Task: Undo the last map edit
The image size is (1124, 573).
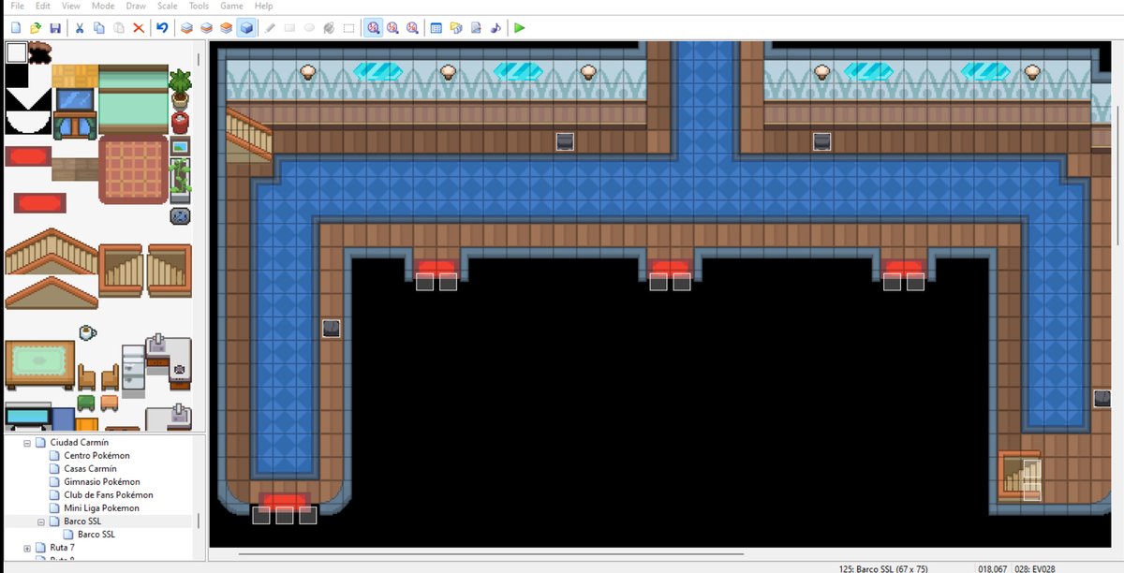Action: [x=162, y=28]
